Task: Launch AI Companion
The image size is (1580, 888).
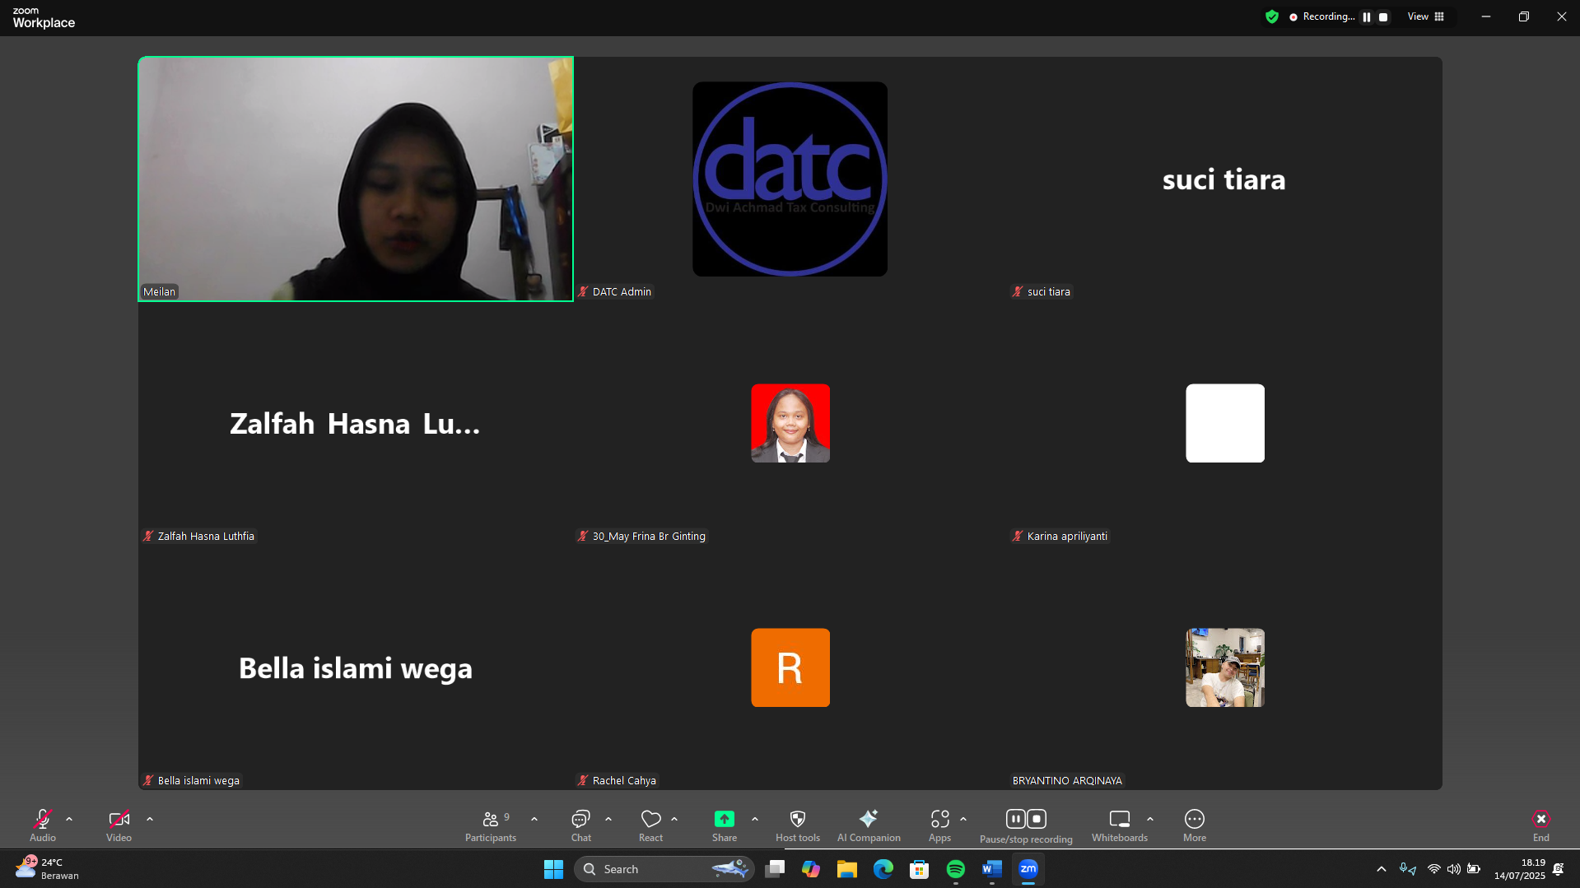Action: pos(868,825)
